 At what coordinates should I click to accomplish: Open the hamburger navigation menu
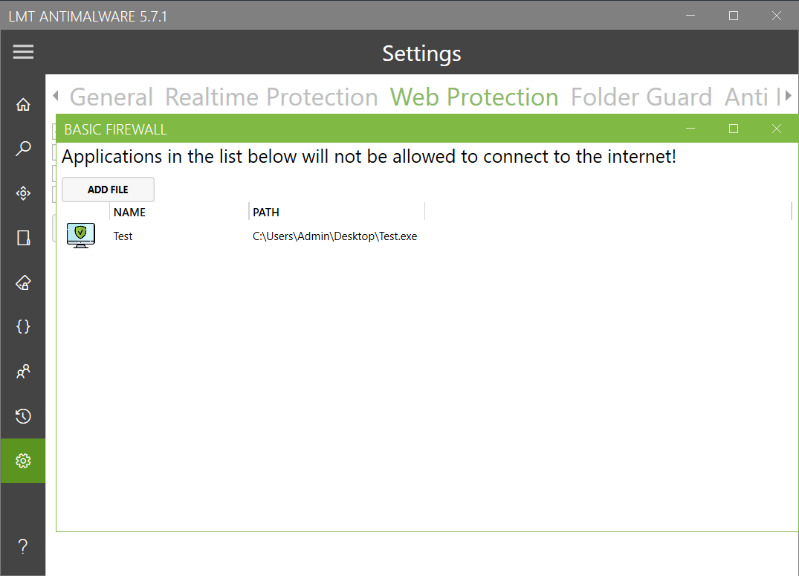pos(23,52)
